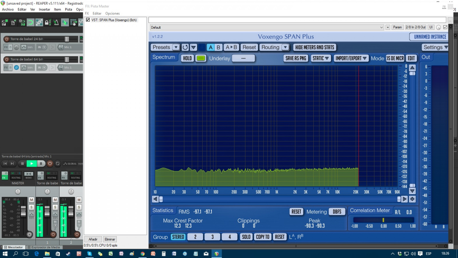Arm record on mixer track 1

pos(53,235)
